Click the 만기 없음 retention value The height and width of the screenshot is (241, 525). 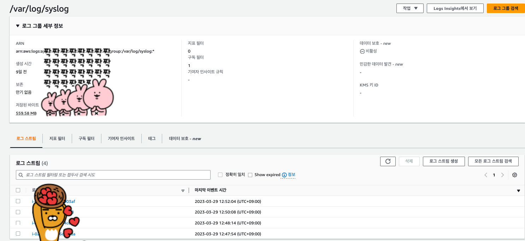pyautogui.click(x=24, y=92)
